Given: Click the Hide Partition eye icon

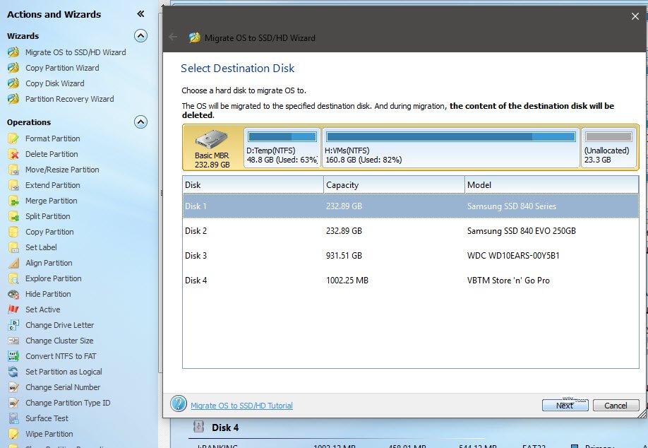Looking at the screenshot, I should (x=13, y=294).
